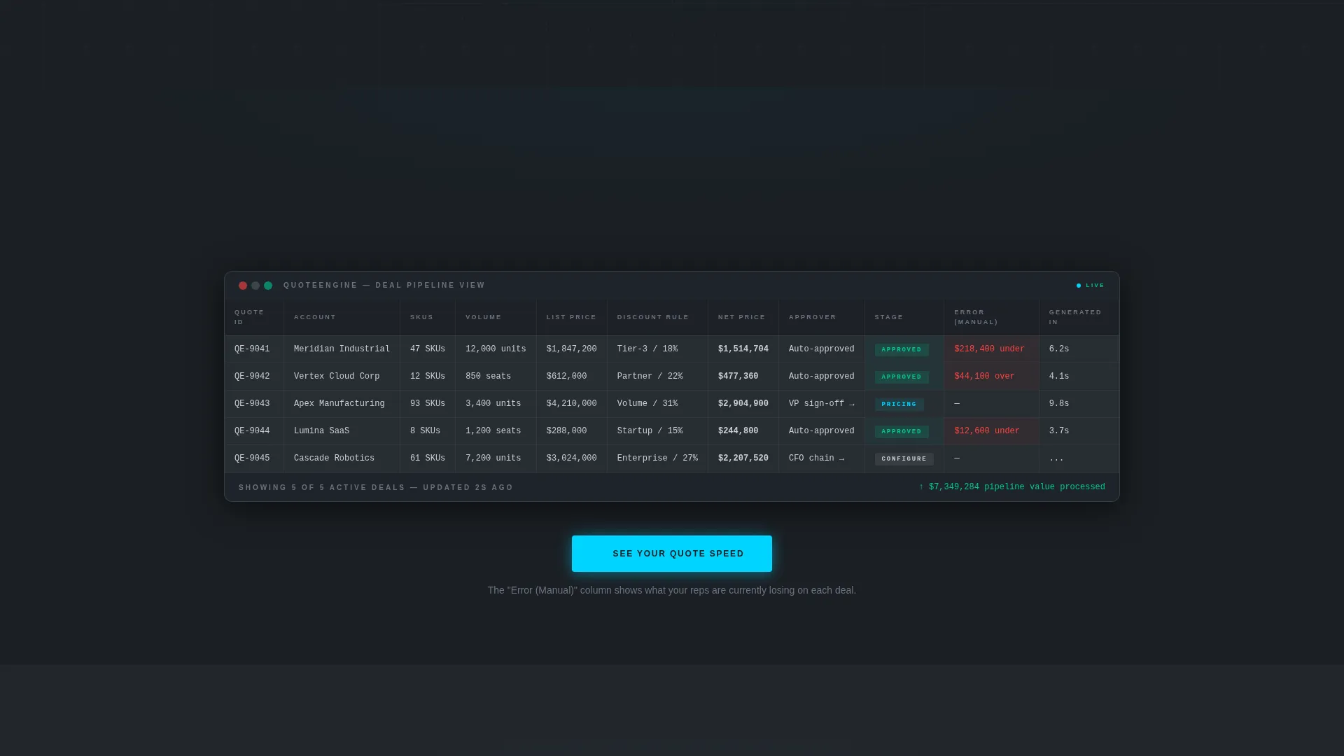Click the Volume / 31% discount rule
Screen dimensions: 1344x756
647,404
